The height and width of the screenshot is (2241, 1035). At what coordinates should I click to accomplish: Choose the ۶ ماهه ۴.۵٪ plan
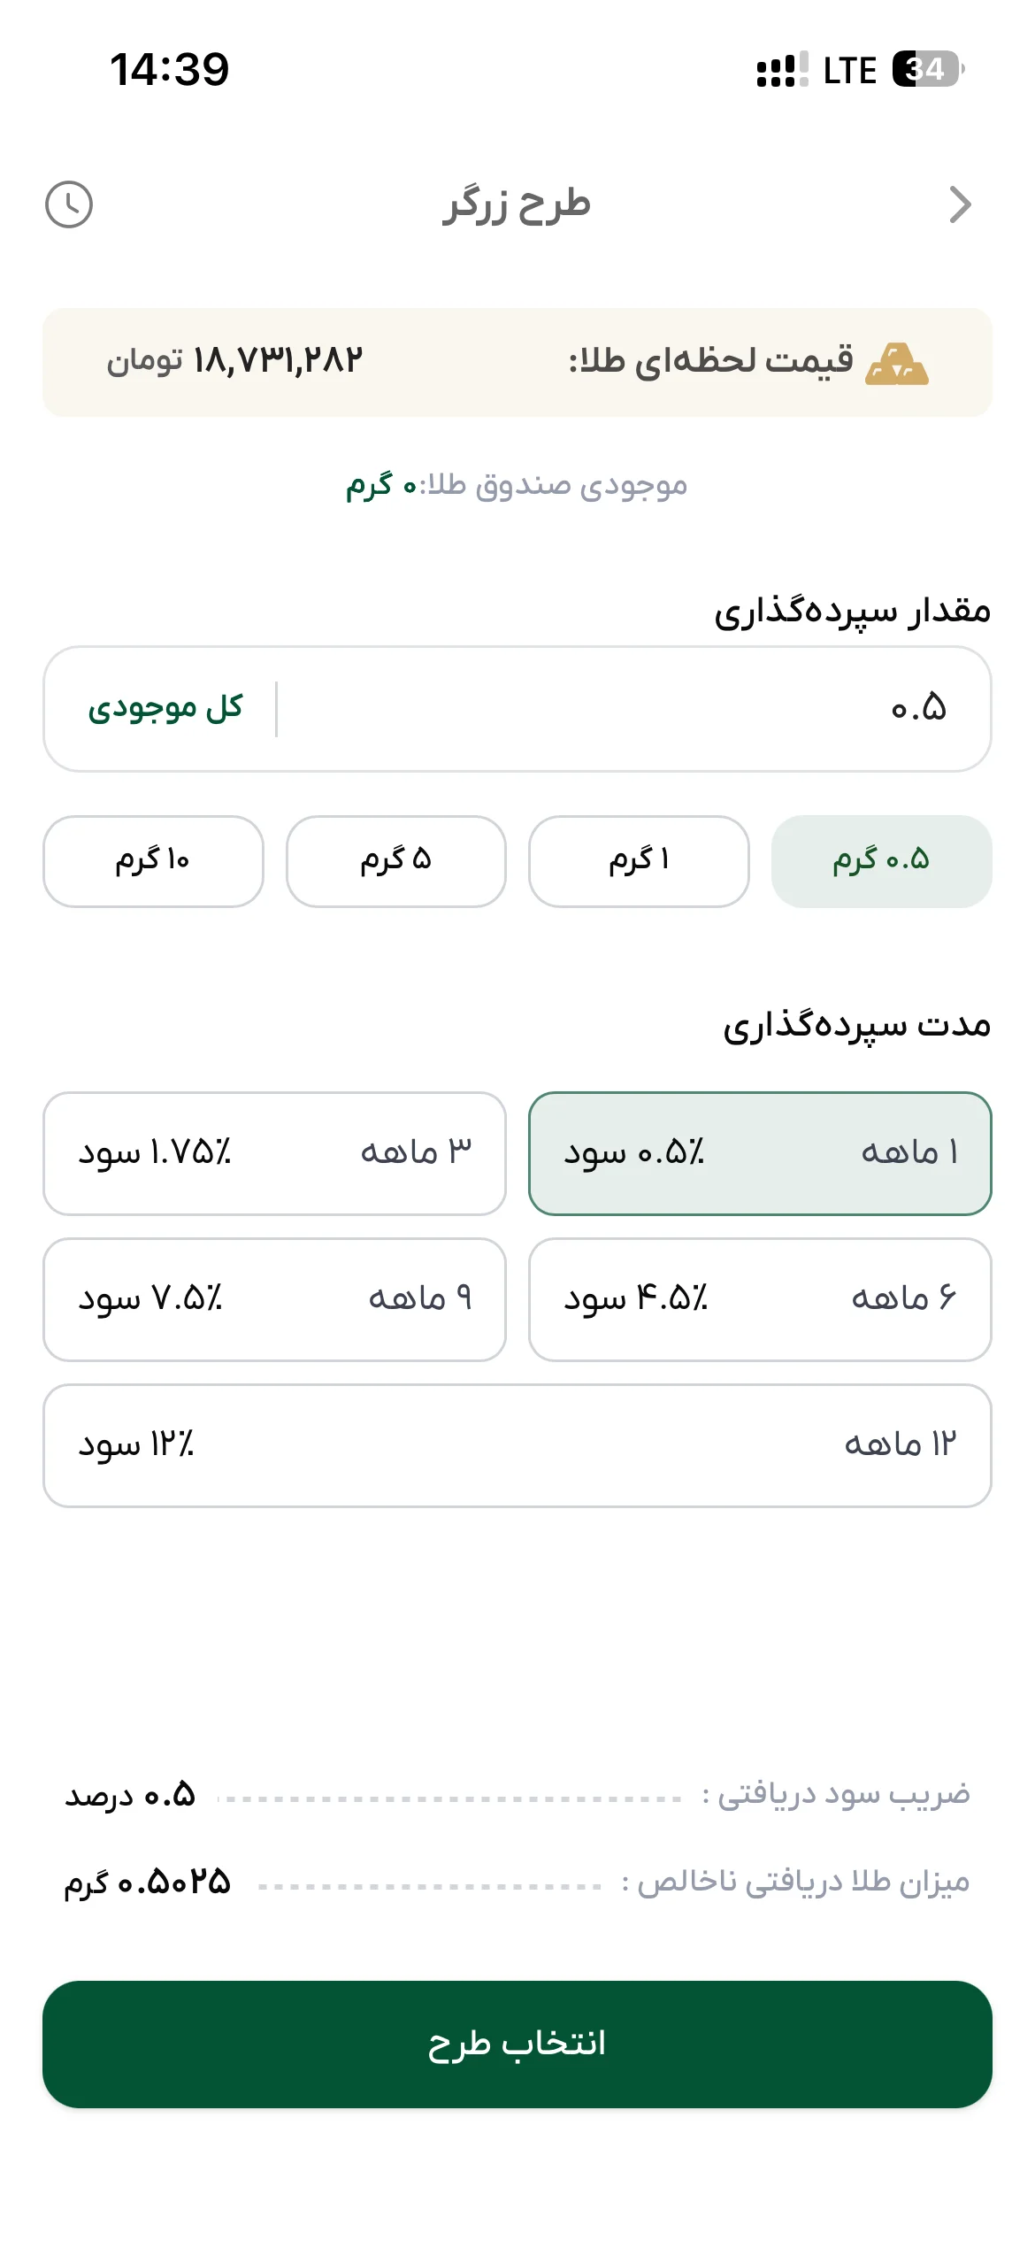[760, 1299]
